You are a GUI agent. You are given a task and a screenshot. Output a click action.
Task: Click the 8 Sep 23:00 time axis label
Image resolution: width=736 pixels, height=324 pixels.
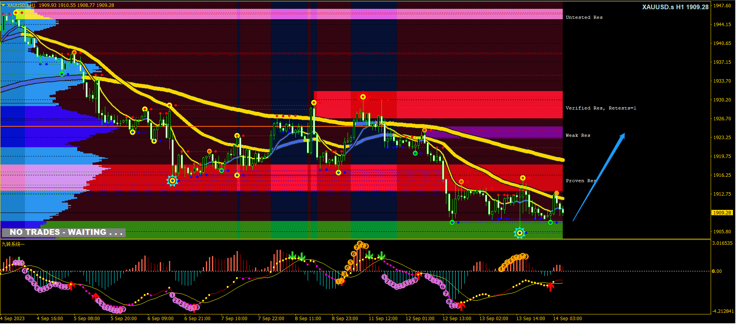point(345,319)
